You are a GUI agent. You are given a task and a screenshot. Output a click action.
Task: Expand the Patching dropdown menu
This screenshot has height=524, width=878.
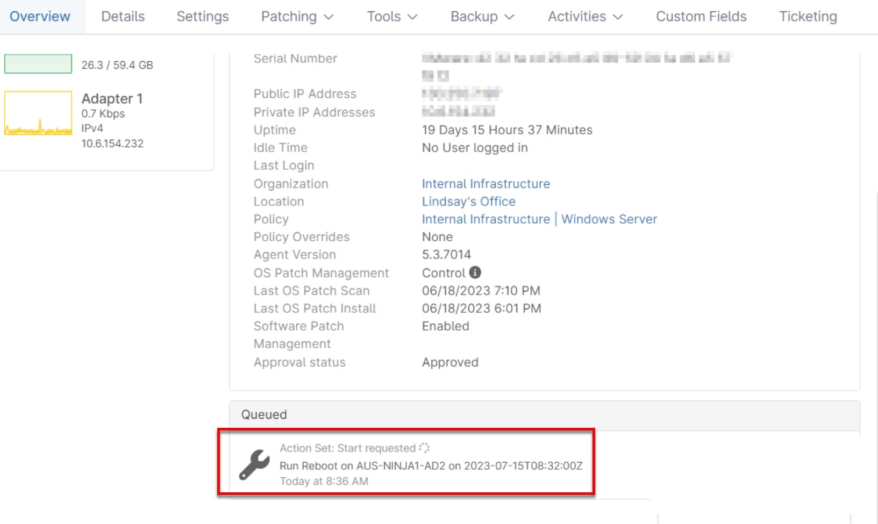click(297, 17)
